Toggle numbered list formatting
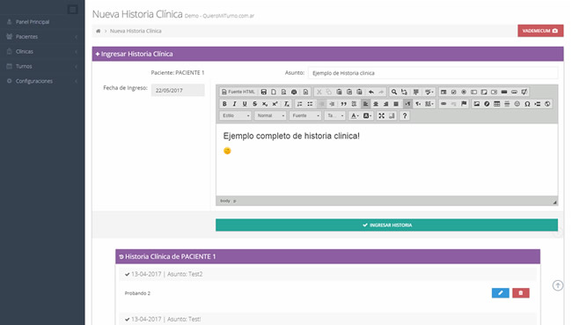 [x=299, y=104]
